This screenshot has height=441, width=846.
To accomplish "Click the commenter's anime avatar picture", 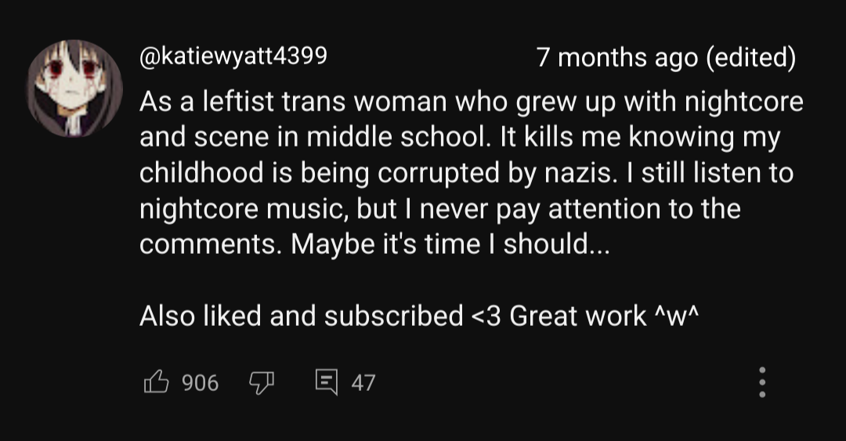I will 75,89.
